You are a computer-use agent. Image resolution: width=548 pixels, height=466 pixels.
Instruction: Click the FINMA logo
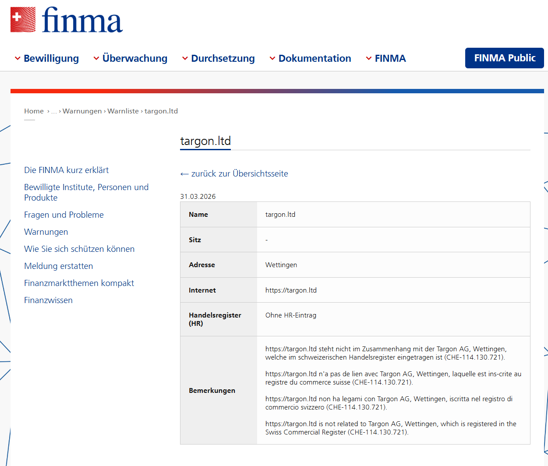coord(67,20)
